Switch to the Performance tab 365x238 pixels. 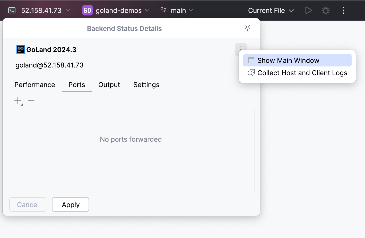pos(35,84)
